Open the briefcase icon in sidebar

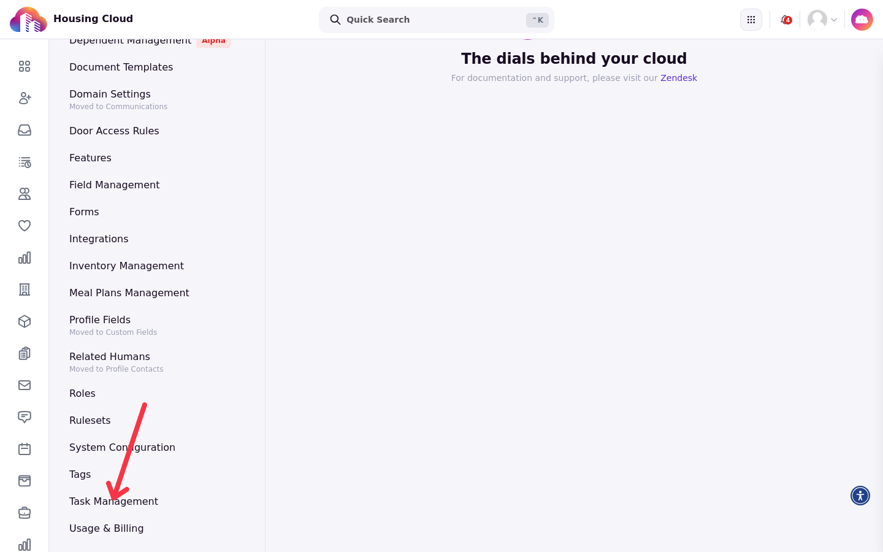(x=25, y=513)
